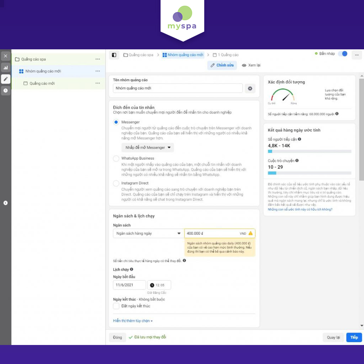
Task: Toggle the Bản nháp publish switch
Action: click(343, 54)
